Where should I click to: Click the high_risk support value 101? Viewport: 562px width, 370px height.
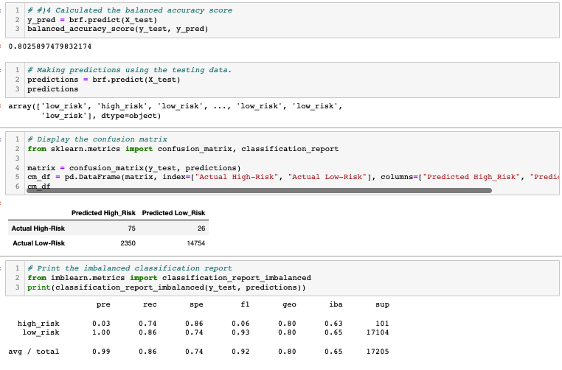382,324
